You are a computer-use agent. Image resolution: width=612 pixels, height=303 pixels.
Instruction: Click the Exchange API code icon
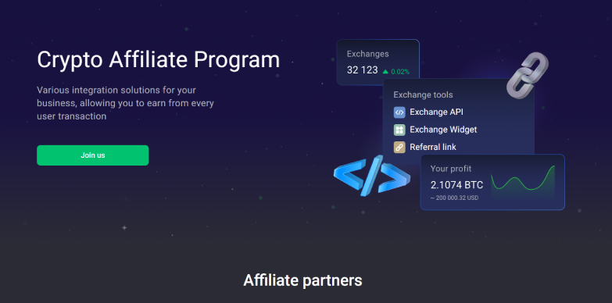coord(399,112)
